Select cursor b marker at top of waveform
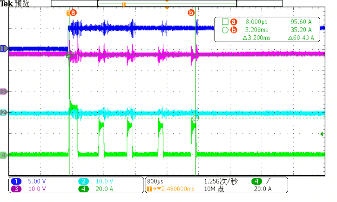The width and height of the screenshot is (337, 202). click(x=191, y=13)
